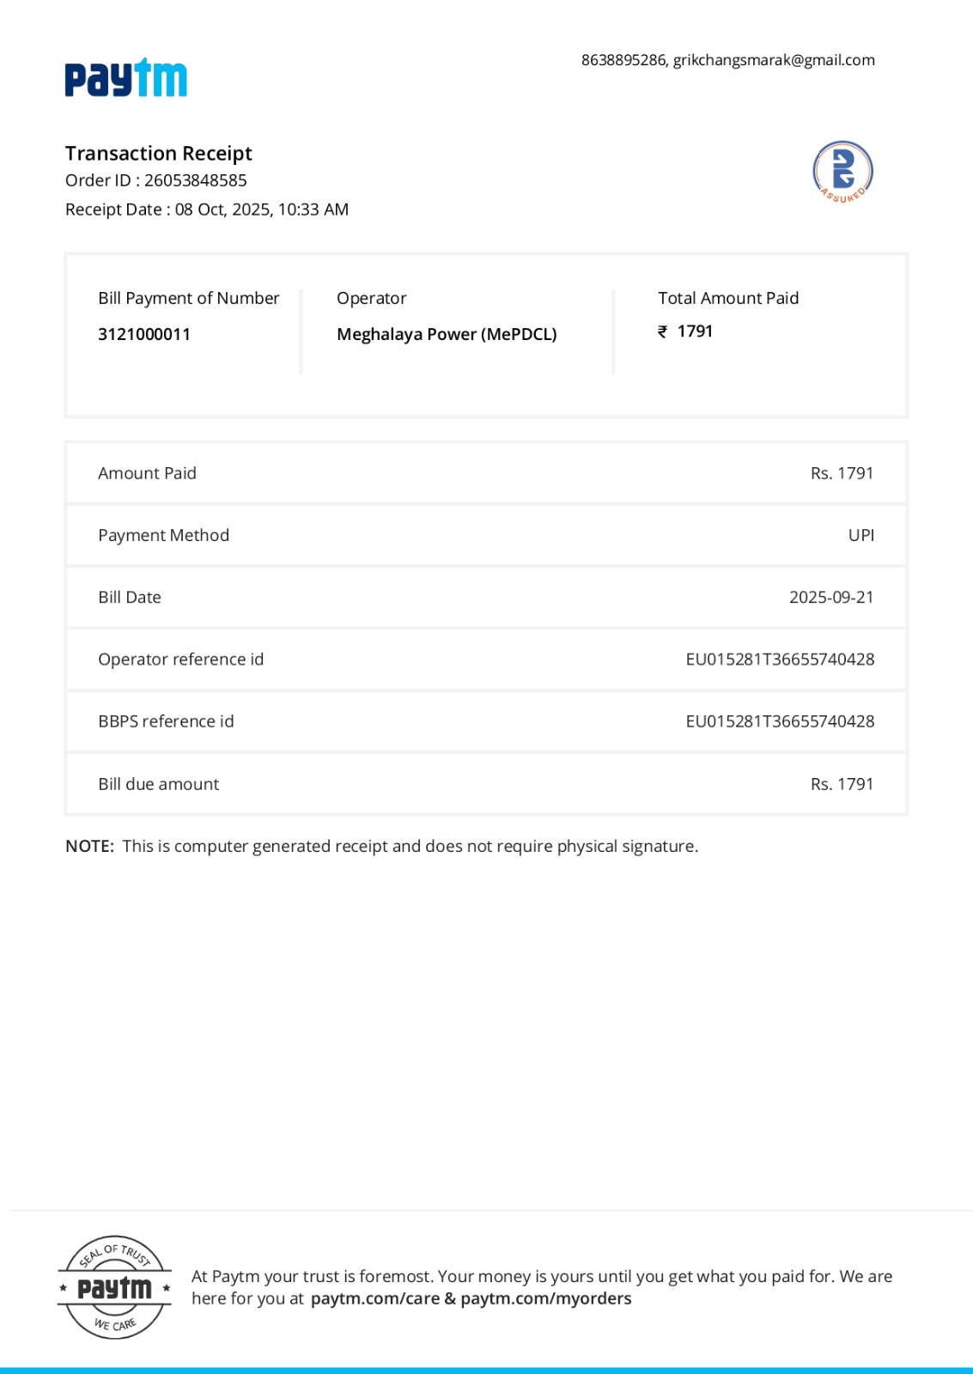Click the UPI payment method value
The image size is (973, 1374).
[860, 535]
